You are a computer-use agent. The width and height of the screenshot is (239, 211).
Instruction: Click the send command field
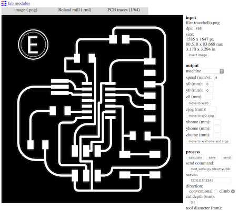pyautogui.click(x=210, y=169)
